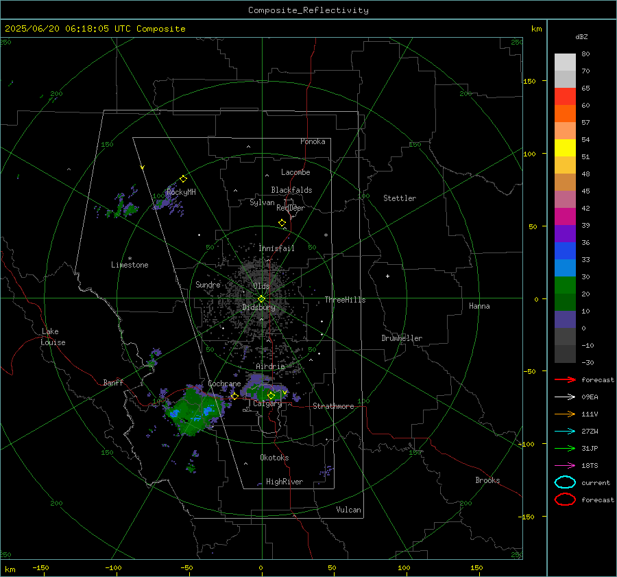Click the Olds town label
The image size is (617, 577).
coord(261,286)
